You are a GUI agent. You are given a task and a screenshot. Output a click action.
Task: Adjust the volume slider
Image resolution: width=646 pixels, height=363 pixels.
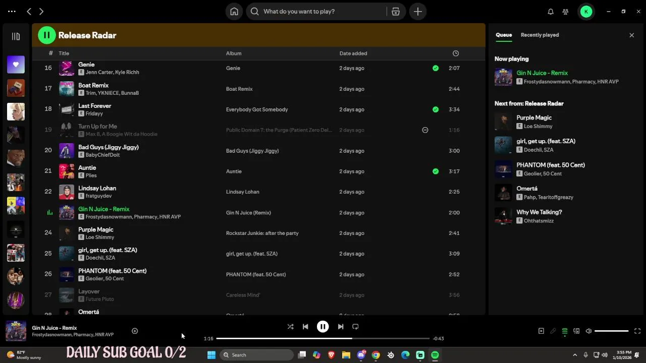pos(612,331)
